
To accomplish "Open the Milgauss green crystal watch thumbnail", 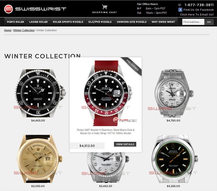I will point(175,159).
